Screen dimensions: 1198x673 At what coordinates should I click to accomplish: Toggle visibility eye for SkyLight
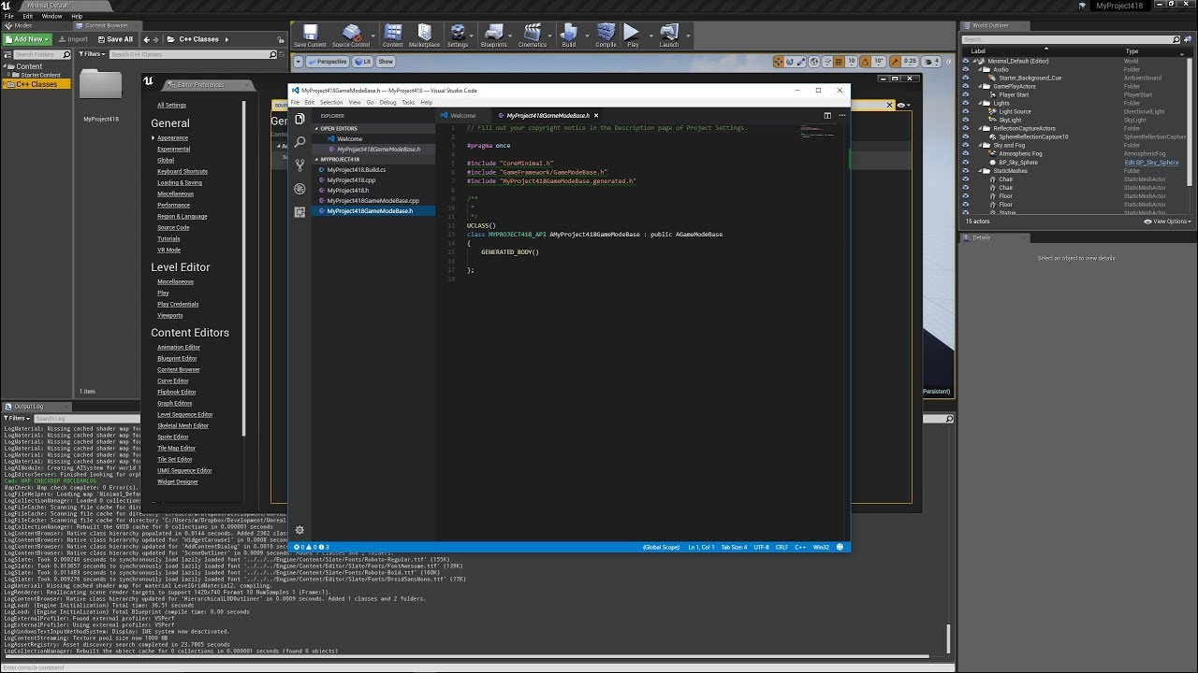pyautogui.click(x=967, y=120)
